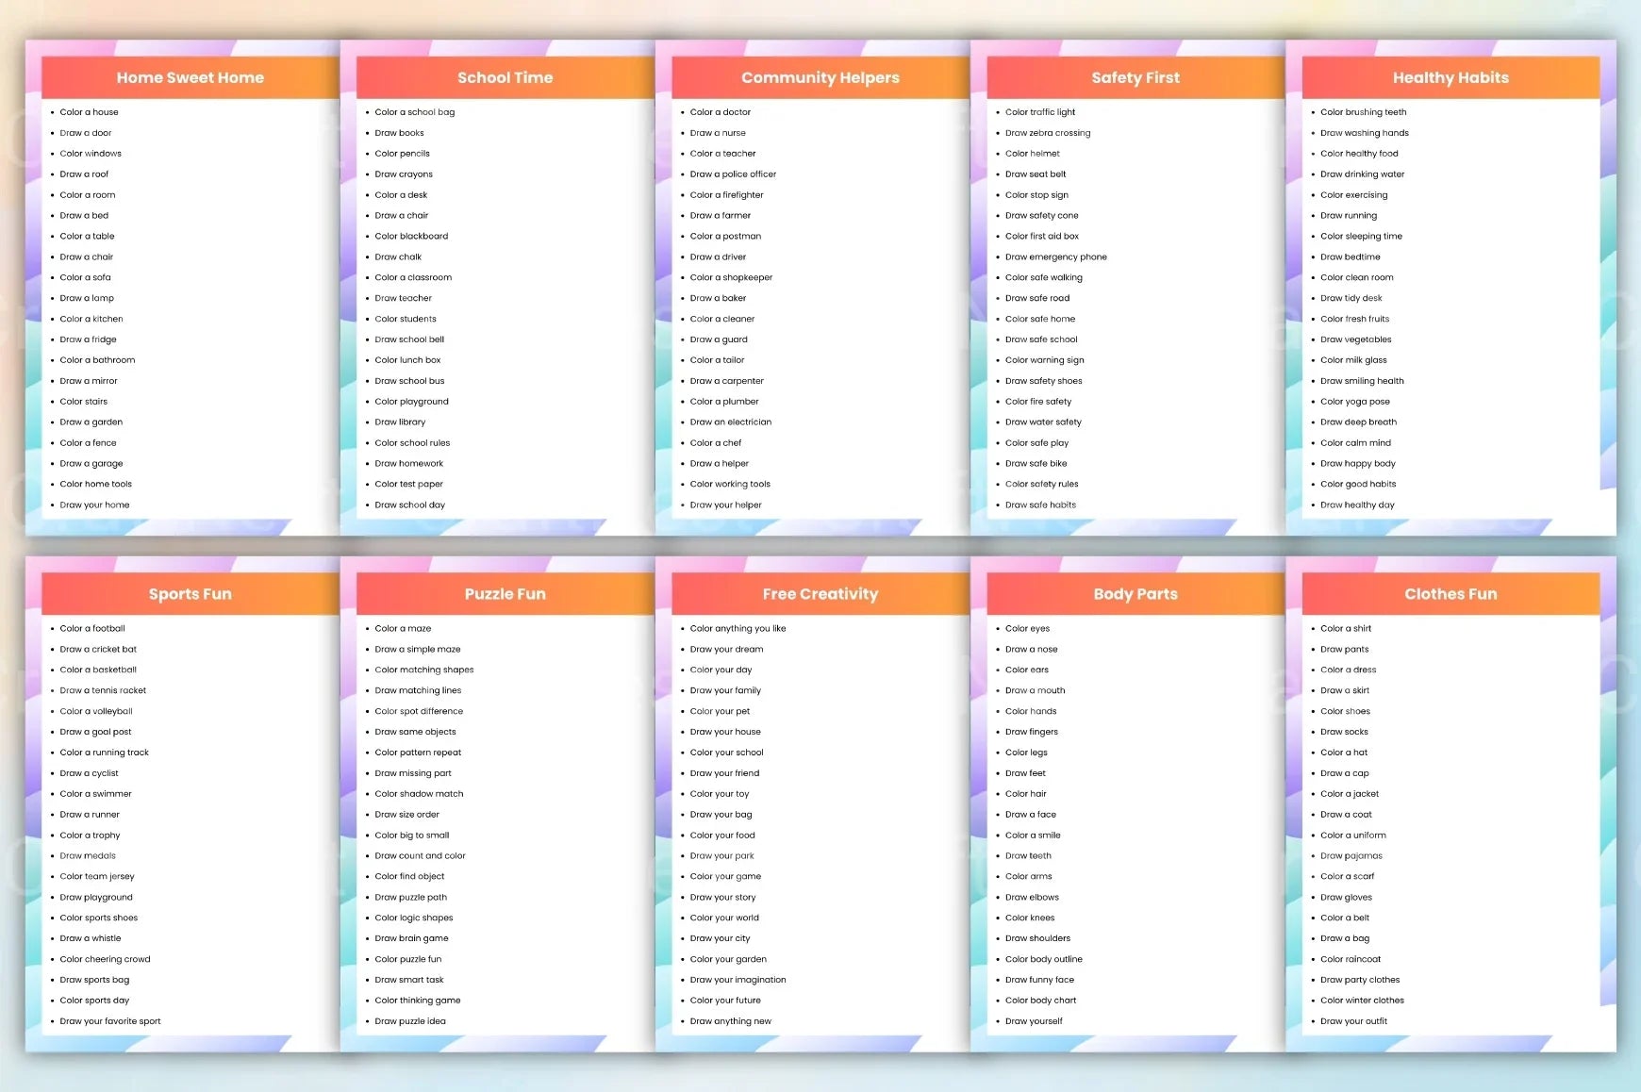
Task: Click the 'Draw party clothes' list item
Action: (x=1360, y=981)
